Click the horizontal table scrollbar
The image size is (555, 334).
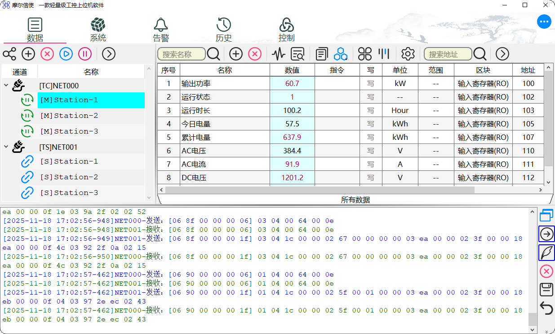[320, 190]
